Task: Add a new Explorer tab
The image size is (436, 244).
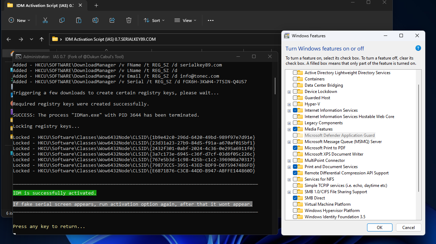Action: (x=96, y=5)
